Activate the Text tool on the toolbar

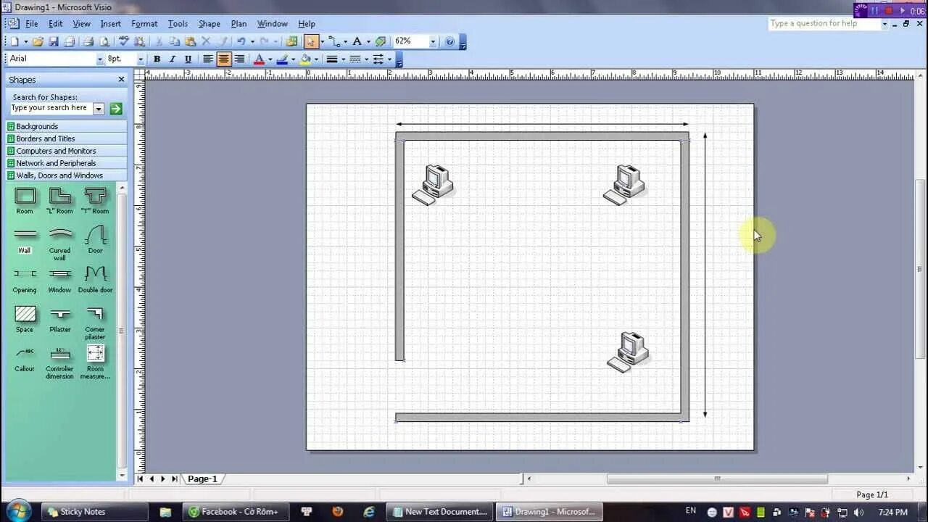(x=358, y=41)
